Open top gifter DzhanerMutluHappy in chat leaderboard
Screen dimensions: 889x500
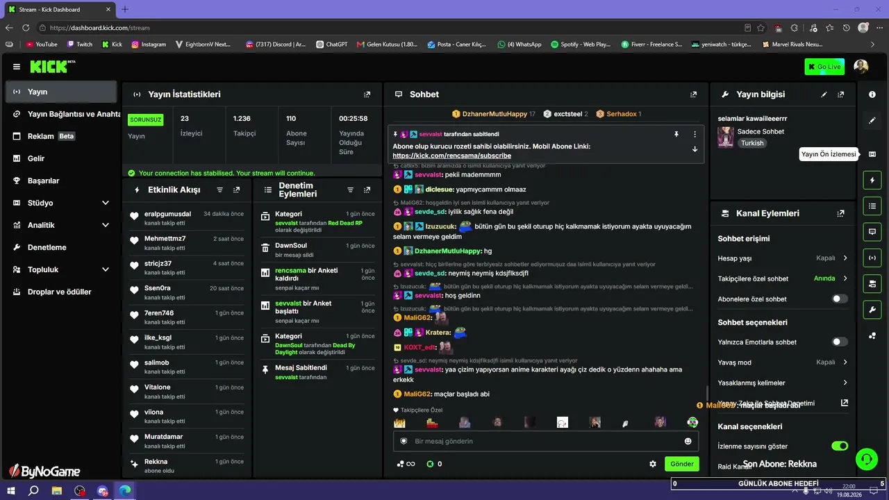(x=494, y=114)
